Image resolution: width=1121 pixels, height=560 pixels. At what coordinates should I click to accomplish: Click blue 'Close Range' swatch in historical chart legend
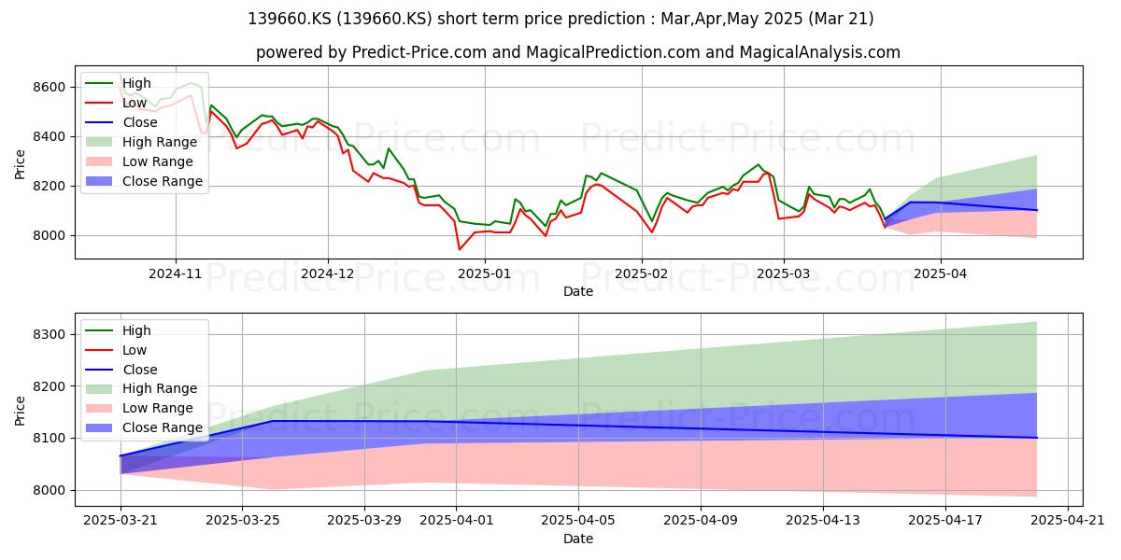[x=101, y=181]
